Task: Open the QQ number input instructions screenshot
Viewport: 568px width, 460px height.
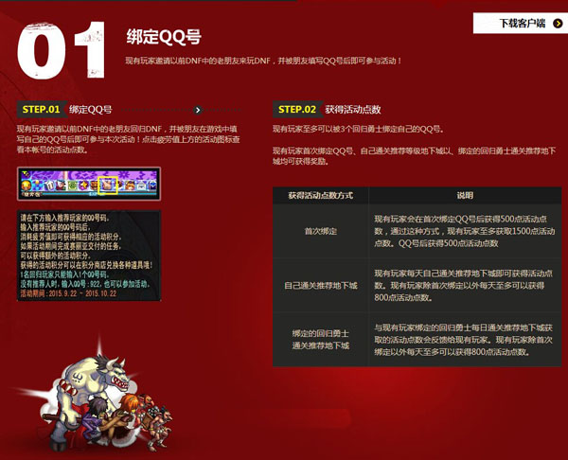Action: point(89,256)
